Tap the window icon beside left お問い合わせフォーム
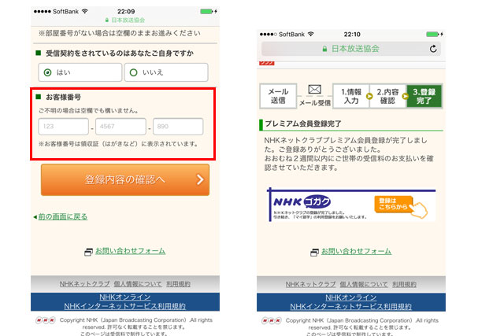 click(x=88, y=252)
